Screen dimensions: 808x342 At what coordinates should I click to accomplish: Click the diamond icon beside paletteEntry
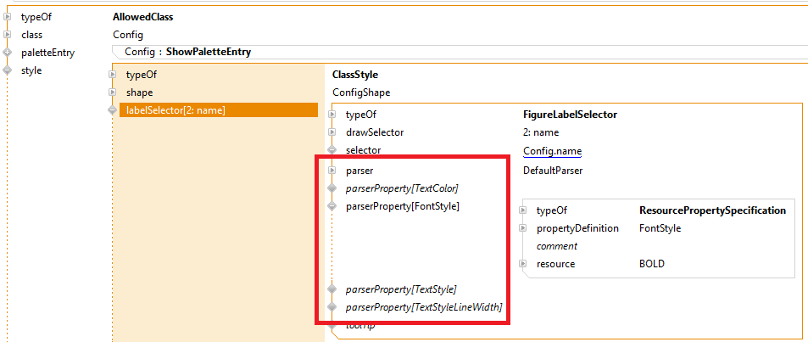(x=7, y=53)
